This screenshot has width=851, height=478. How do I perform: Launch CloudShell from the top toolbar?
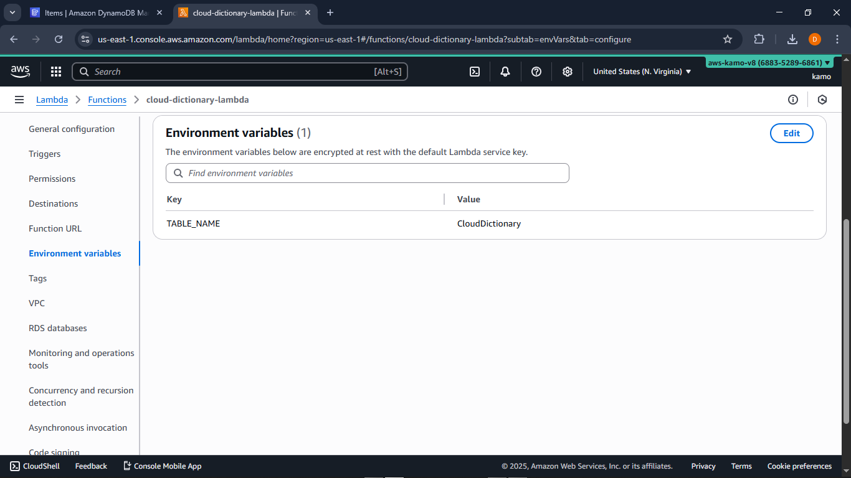[x=475, y=72]
